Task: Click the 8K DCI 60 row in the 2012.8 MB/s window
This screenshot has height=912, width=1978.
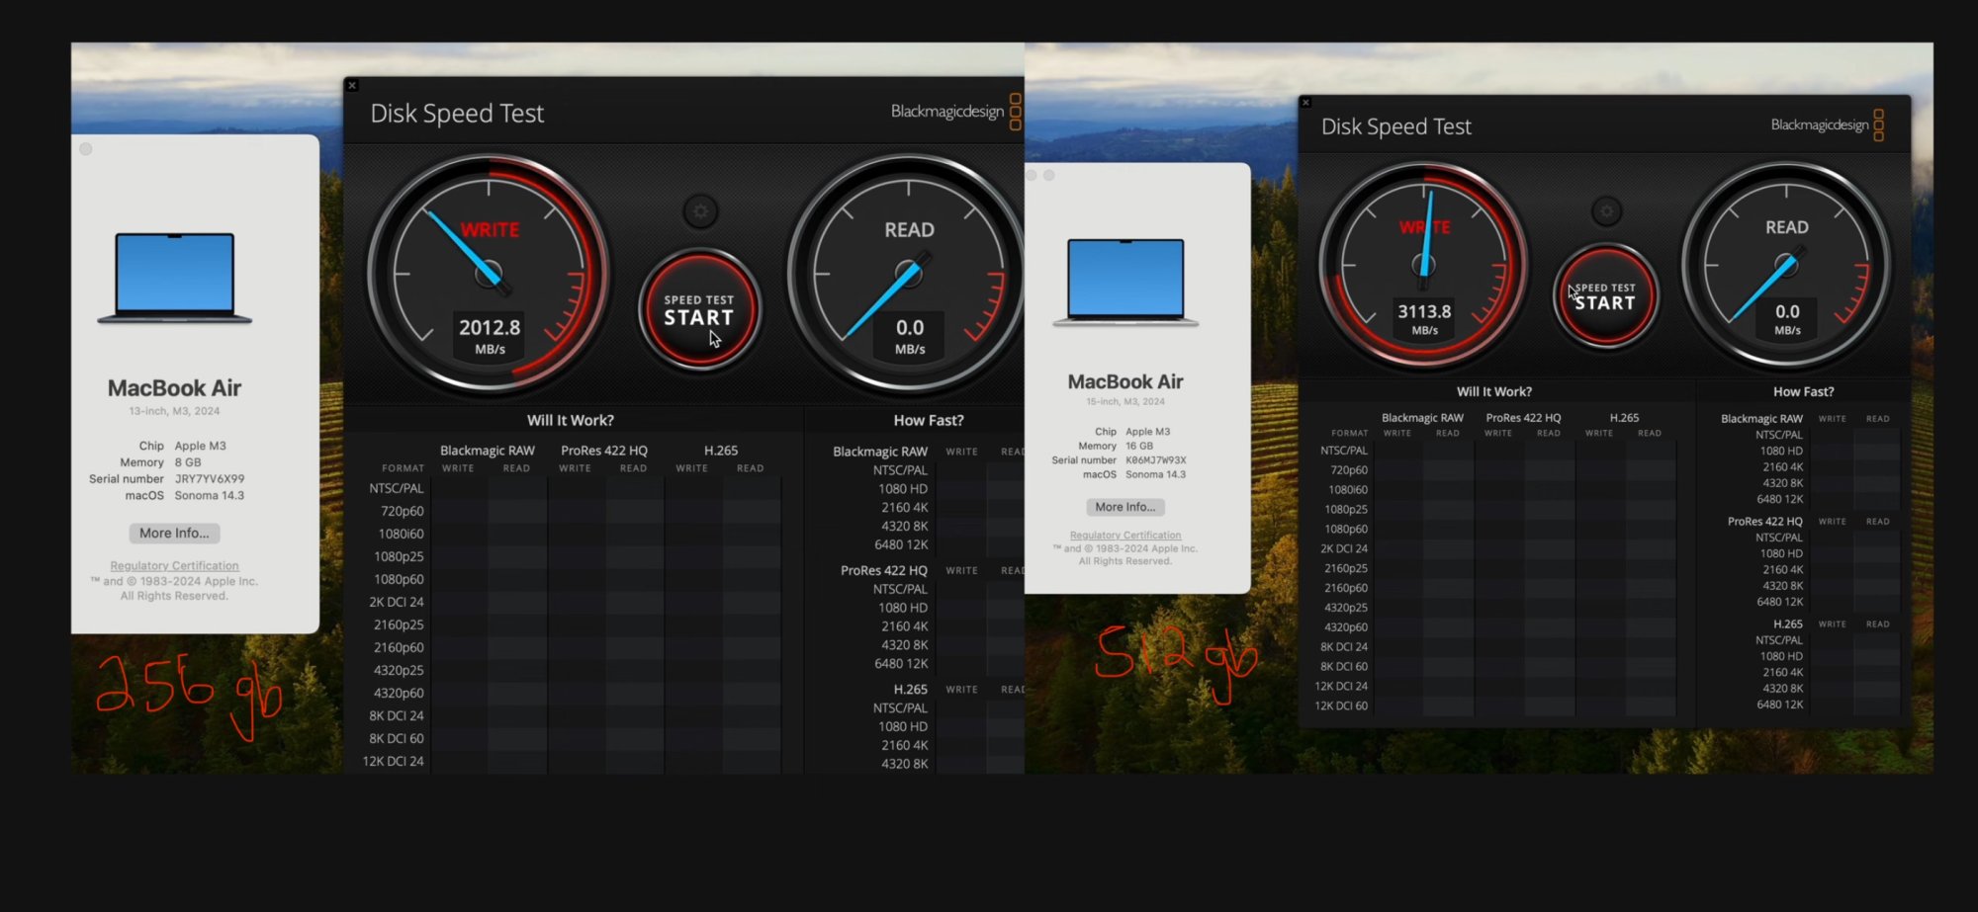Action: pos(574,738)
